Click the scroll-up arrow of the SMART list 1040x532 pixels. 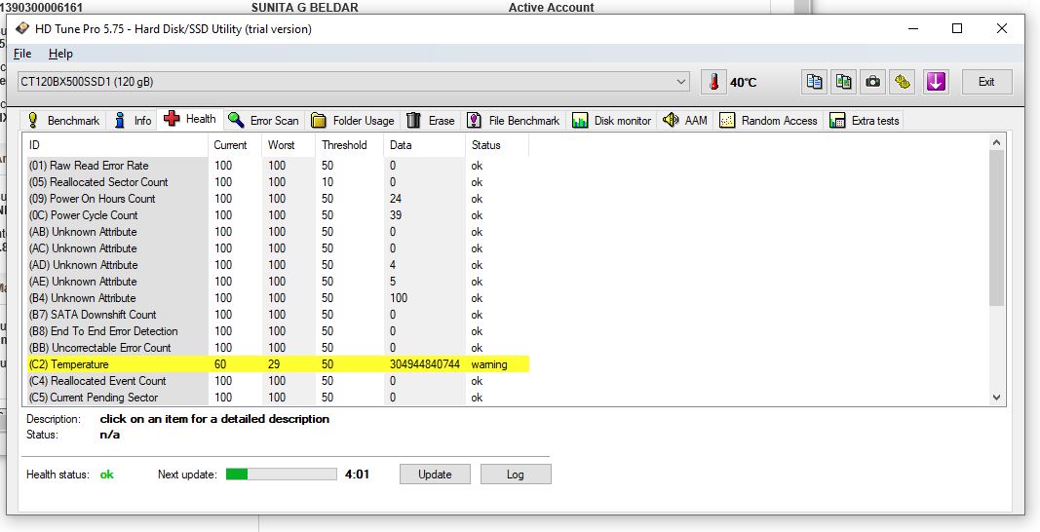[x=996, y=142]
